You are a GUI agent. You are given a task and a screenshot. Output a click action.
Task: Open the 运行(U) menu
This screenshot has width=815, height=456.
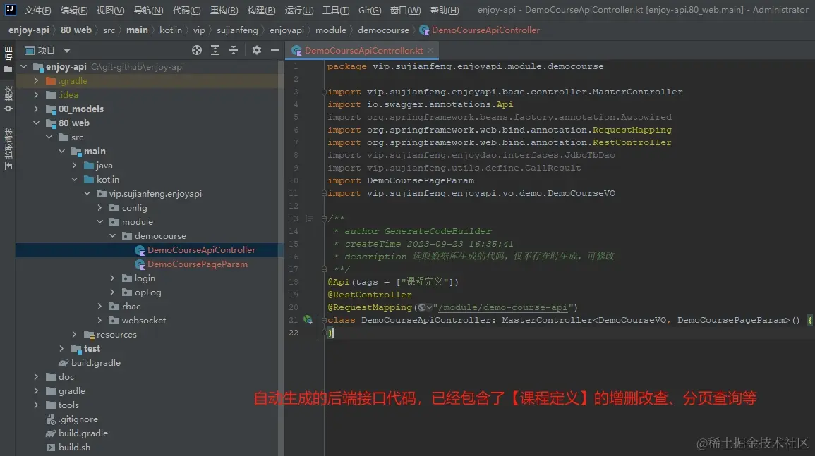[x=299, y=10]
